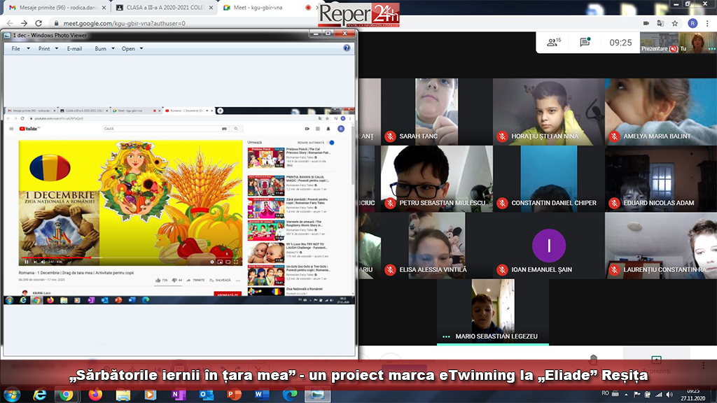Viewport: 717px width, 403px height.
Task: Close the Mesaje primite Gmail tab
Action: (104, 8)
